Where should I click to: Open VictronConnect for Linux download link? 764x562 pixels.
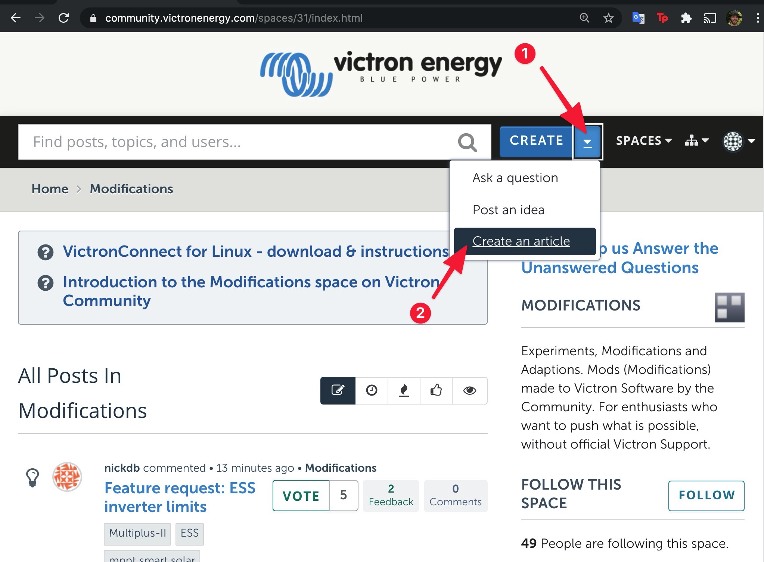point(256,252)
